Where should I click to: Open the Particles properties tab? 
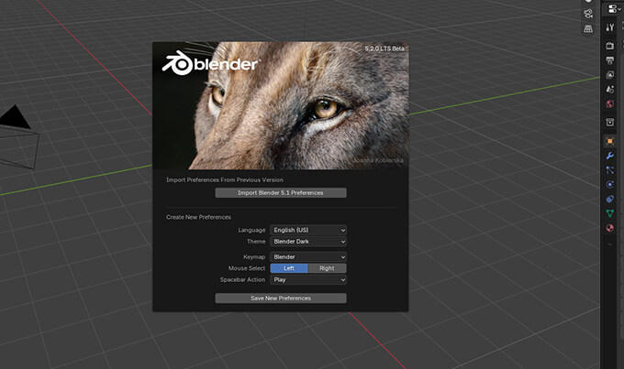coord(609,170)
